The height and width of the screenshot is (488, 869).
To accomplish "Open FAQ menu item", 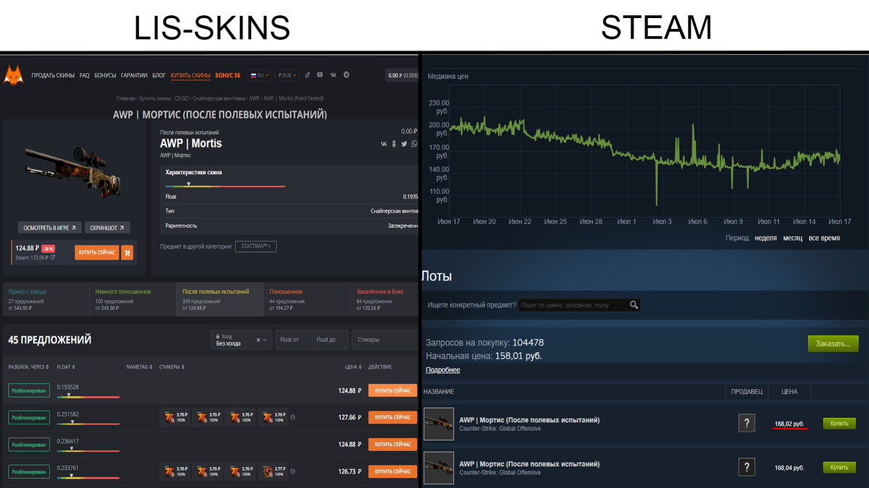I will point(85,75).
